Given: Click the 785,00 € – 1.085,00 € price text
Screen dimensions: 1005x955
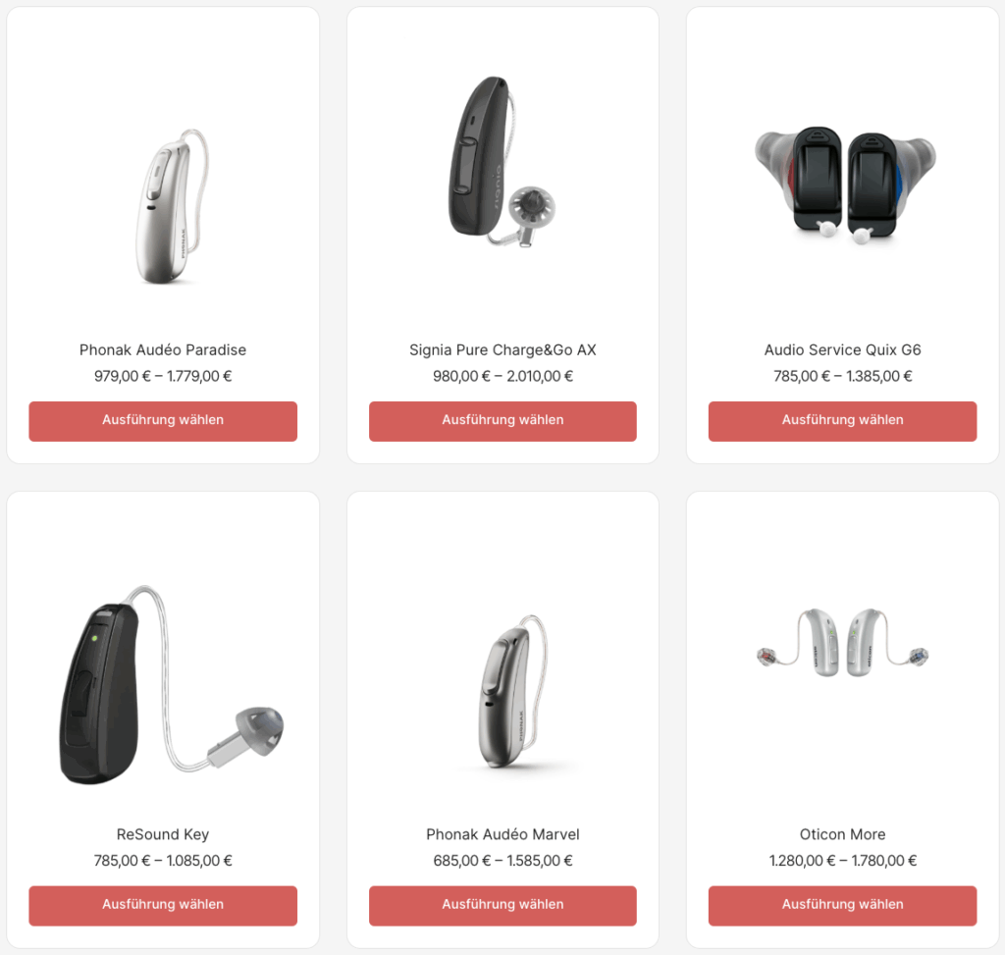Looking at the screenshot, I should [x=163, y=861].
